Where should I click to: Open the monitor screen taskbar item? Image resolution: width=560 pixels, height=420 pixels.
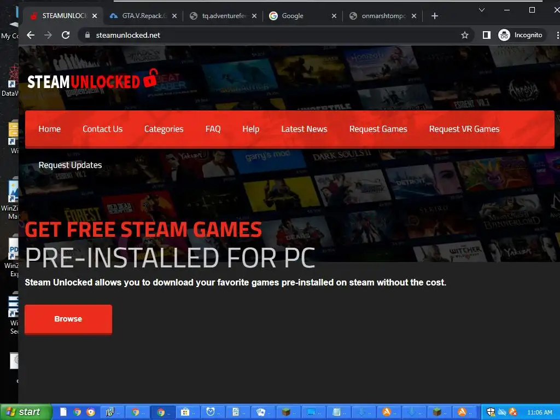coord(313,412)
